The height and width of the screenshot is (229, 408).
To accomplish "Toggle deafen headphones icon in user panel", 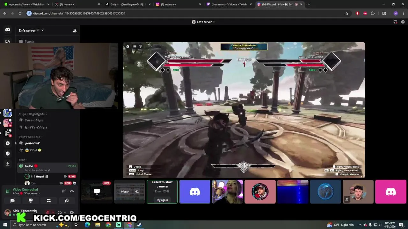I will pyautogui.click(x=60, y=213).
